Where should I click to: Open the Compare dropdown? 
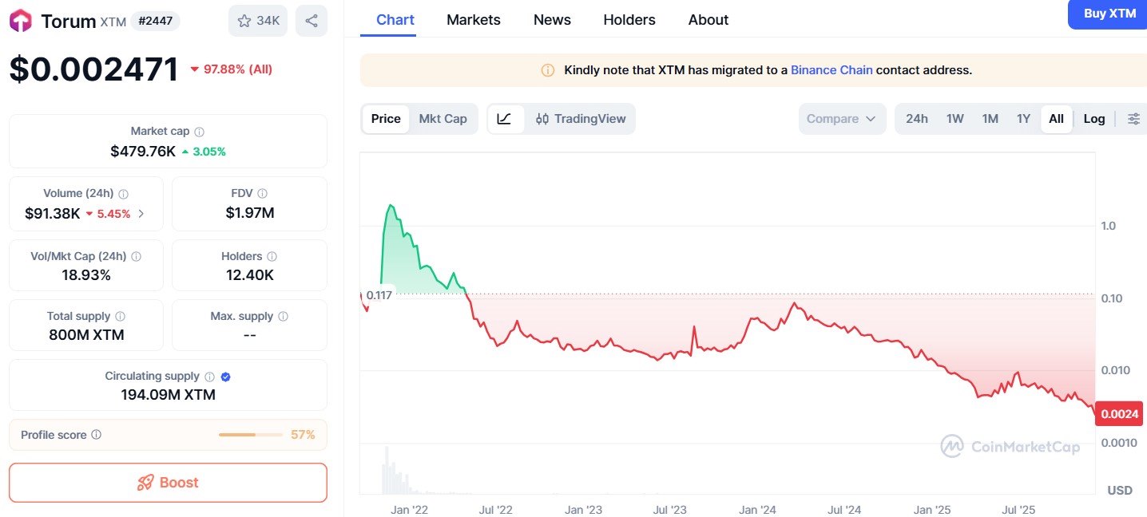coord(841,118)
